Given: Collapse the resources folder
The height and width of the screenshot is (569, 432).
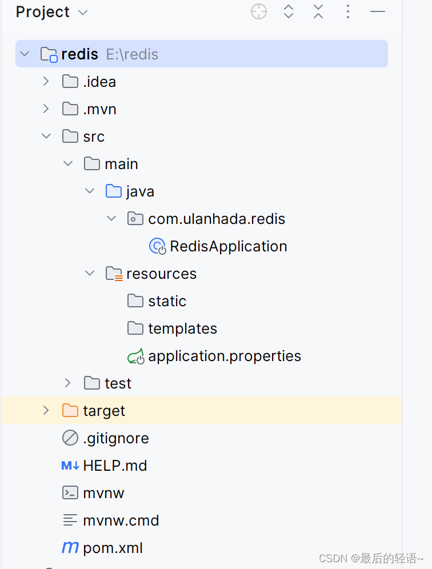Looking at the screenshot, I should pyautogui.click(x=90, y=273).
